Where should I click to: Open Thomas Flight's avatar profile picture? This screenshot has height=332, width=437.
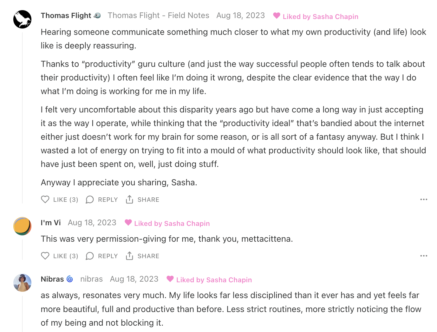pos(22,19)
